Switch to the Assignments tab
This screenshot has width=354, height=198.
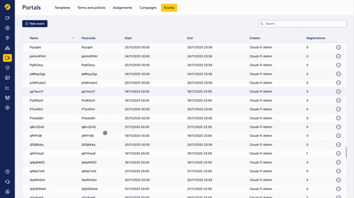point(123,8)
